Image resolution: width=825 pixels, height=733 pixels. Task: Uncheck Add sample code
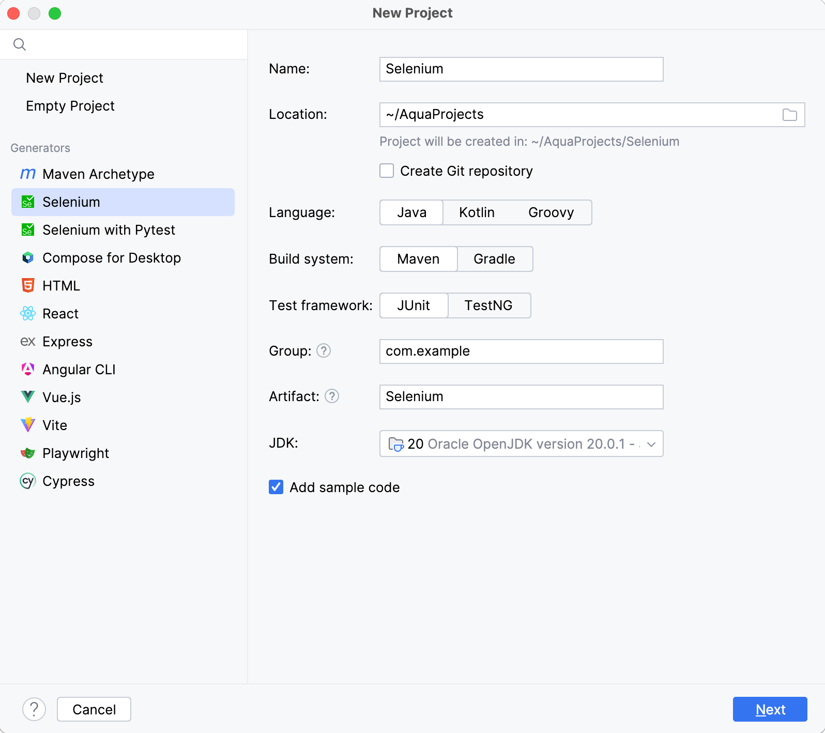coord(276,487)
